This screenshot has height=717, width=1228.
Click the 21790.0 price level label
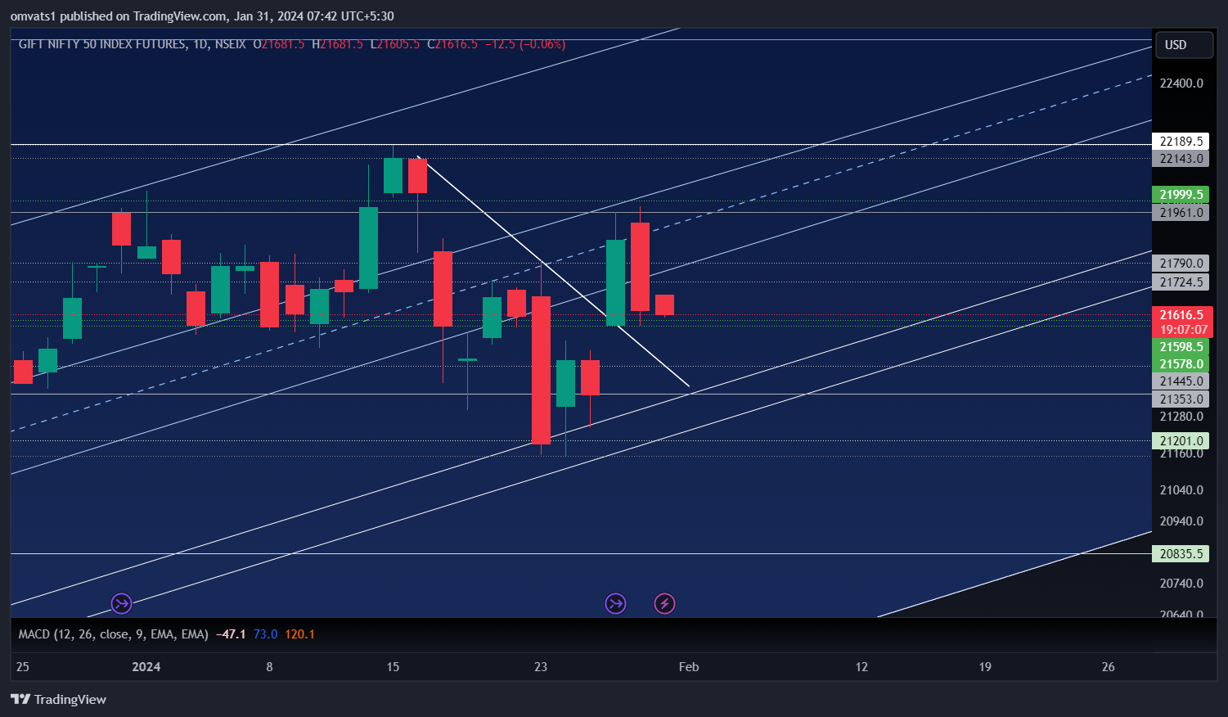tap(1181, 264)
